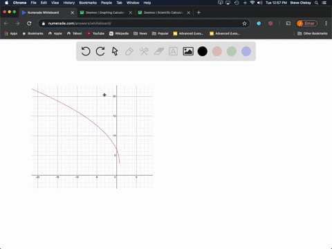
Task: Open the Chrome three-dot menu
Action: point(326,24)
